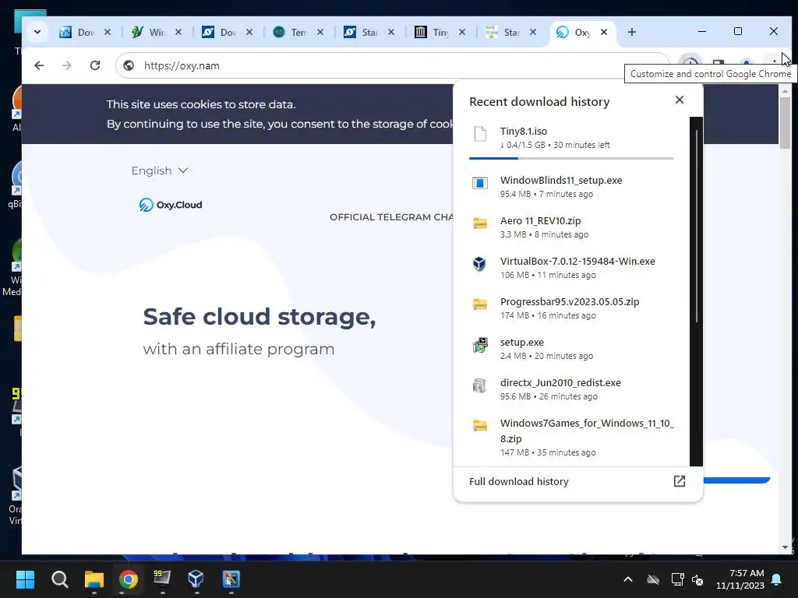
Task: Go back using the browser back arrow
Action: [x=39, y=65]
